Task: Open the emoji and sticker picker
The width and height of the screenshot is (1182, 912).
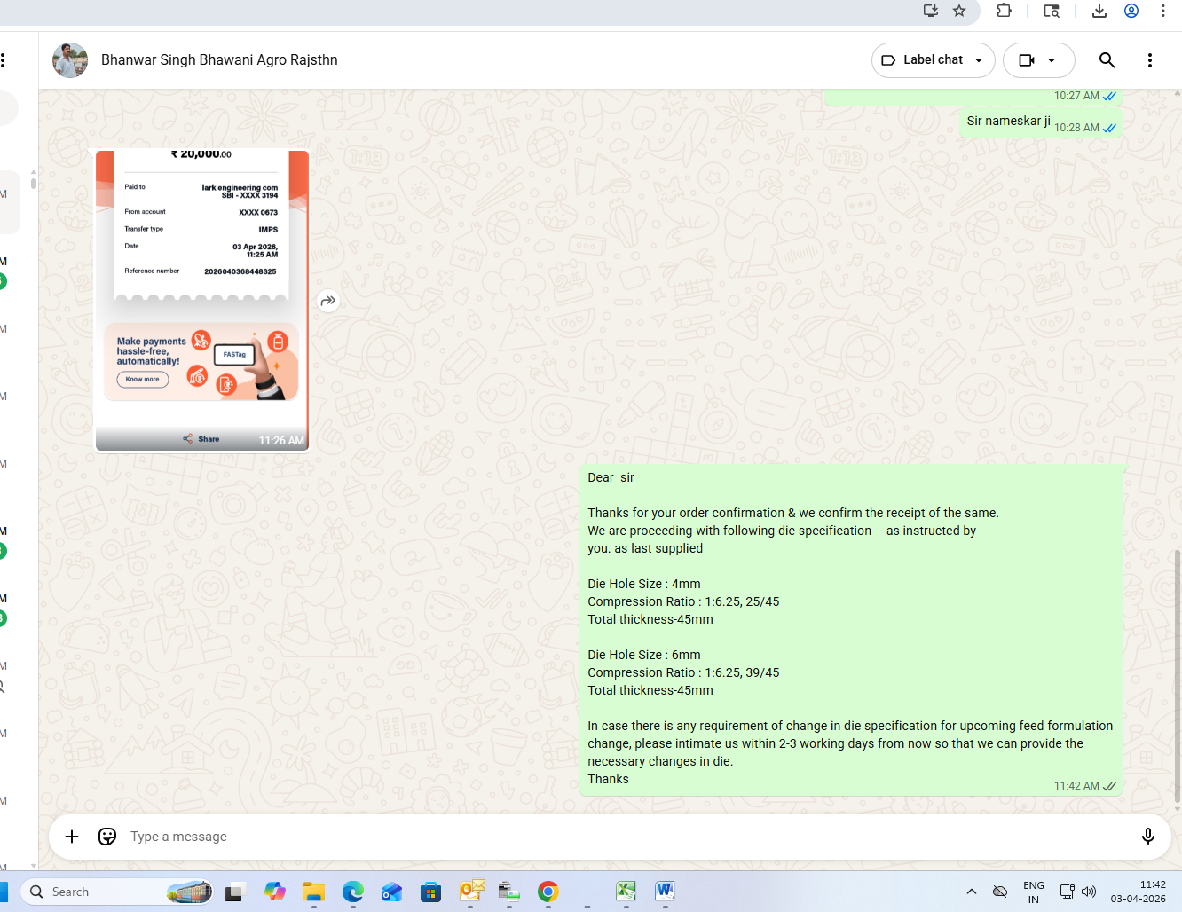Action: [x=107, y=837]
